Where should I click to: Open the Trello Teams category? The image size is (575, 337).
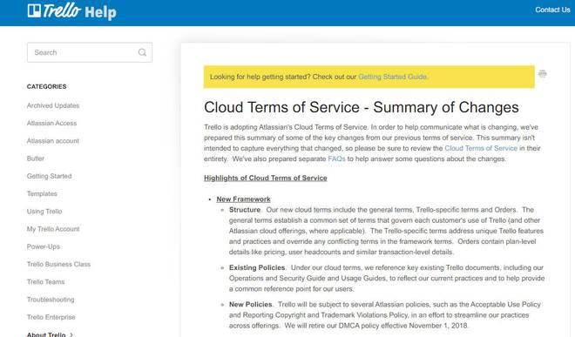pyautogui.click(x=45, y=281)
